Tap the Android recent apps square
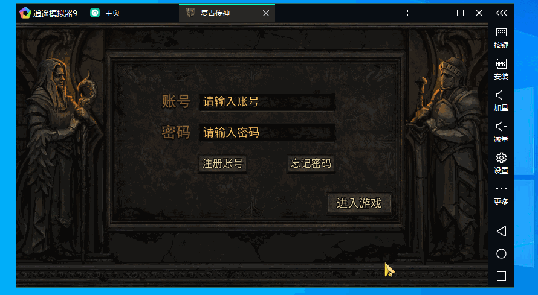538x295 pixels. pyautogui.click(x=501, y=276)
